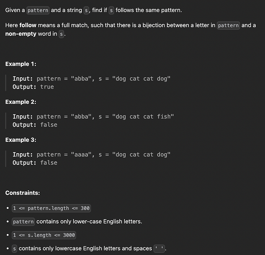265x255 pixels.
Task: Click the 'Constraints:' heading
Action: coord(23,193)
